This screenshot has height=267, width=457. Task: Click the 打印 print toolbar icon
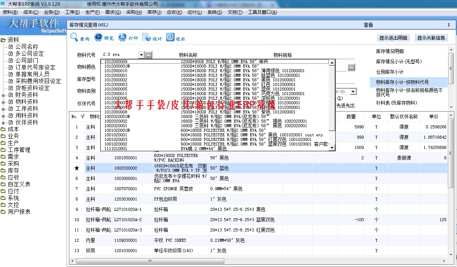coord(122,37)
